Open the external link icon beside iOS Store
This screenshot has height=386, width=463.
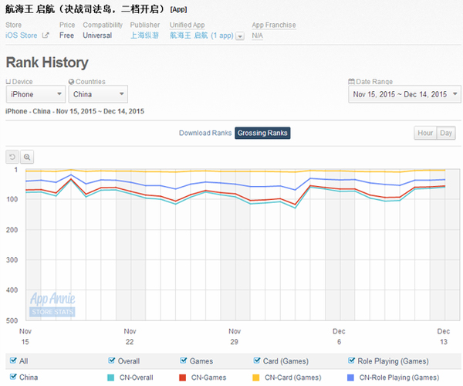pyautogui.click(x=46, y=36)
